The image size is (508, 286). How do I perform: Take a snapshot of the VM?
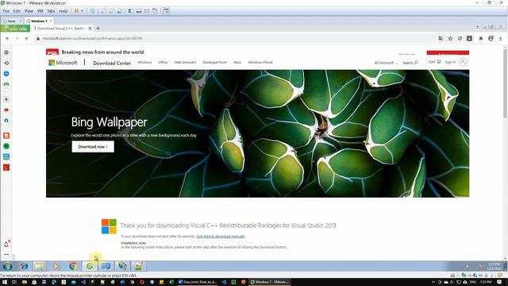(104, 10)
